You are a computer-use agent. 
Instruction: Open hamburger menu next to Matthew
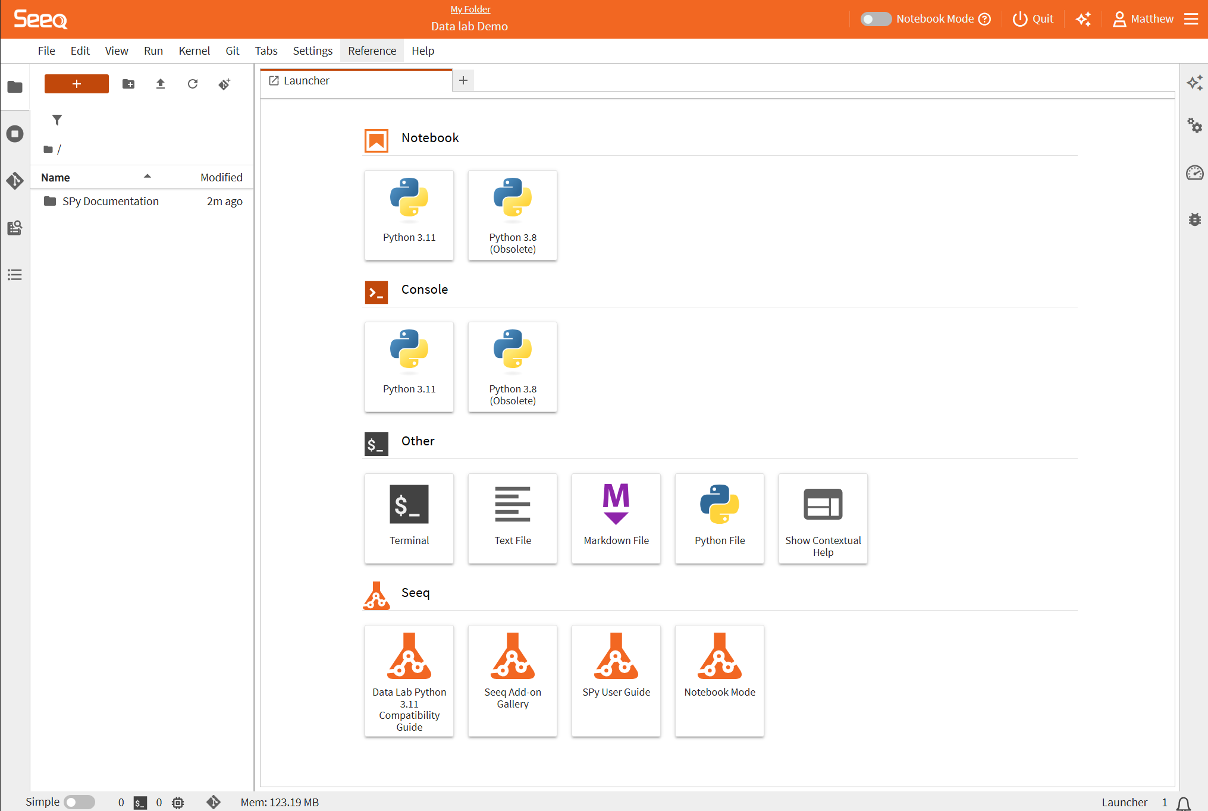(1191, 19)
